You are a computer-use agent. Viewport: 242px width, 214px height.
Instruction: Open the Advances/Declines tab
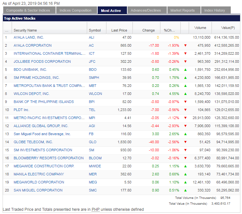pyautogui.click(x=146, y=10)
